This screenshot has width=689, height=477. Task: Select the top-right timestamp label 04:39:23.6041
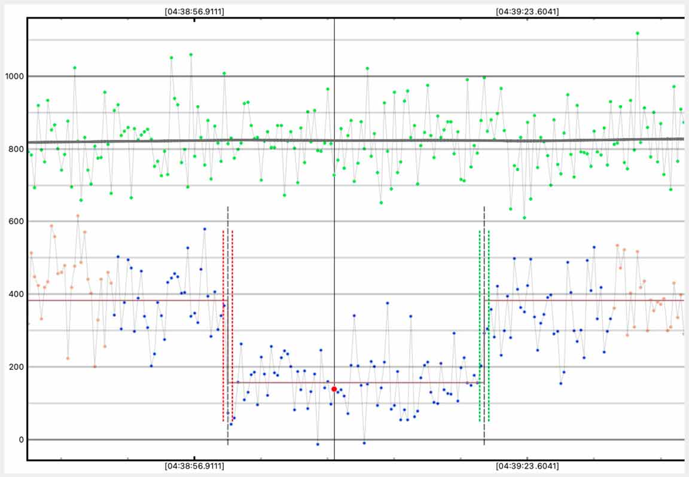click(528, 11)
